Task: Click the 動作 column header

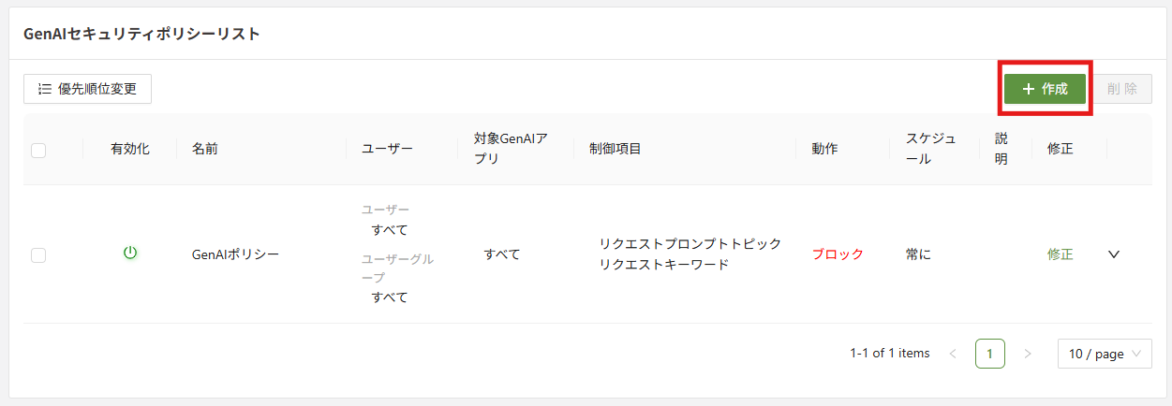Action: 824,149
